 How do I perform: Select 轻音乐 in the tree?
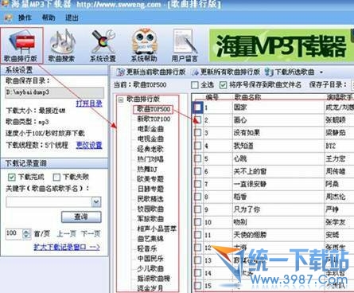pos(147,248)
